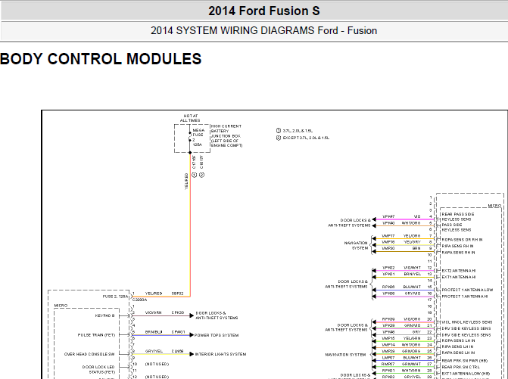This screenshot has width=508, height=379.
Task: Click "NAVIGATION SYSTEM" beside pins 23 to 27
Action: tap(345, 355)
